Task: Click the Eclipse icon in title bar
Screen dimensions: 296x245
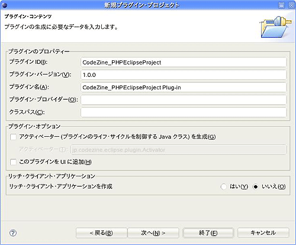Action: pyautogui.click(x=4, y=5)
